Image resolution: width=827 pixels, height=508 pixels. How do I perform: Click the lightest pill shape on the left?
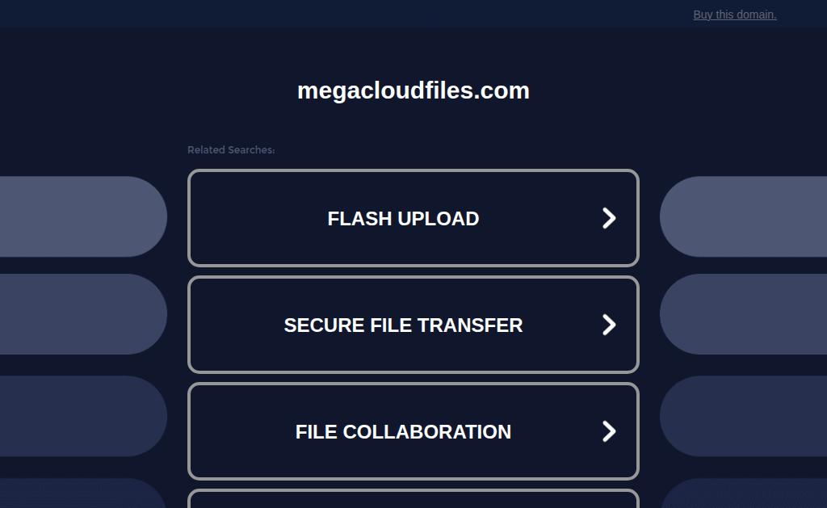point(83,216)
